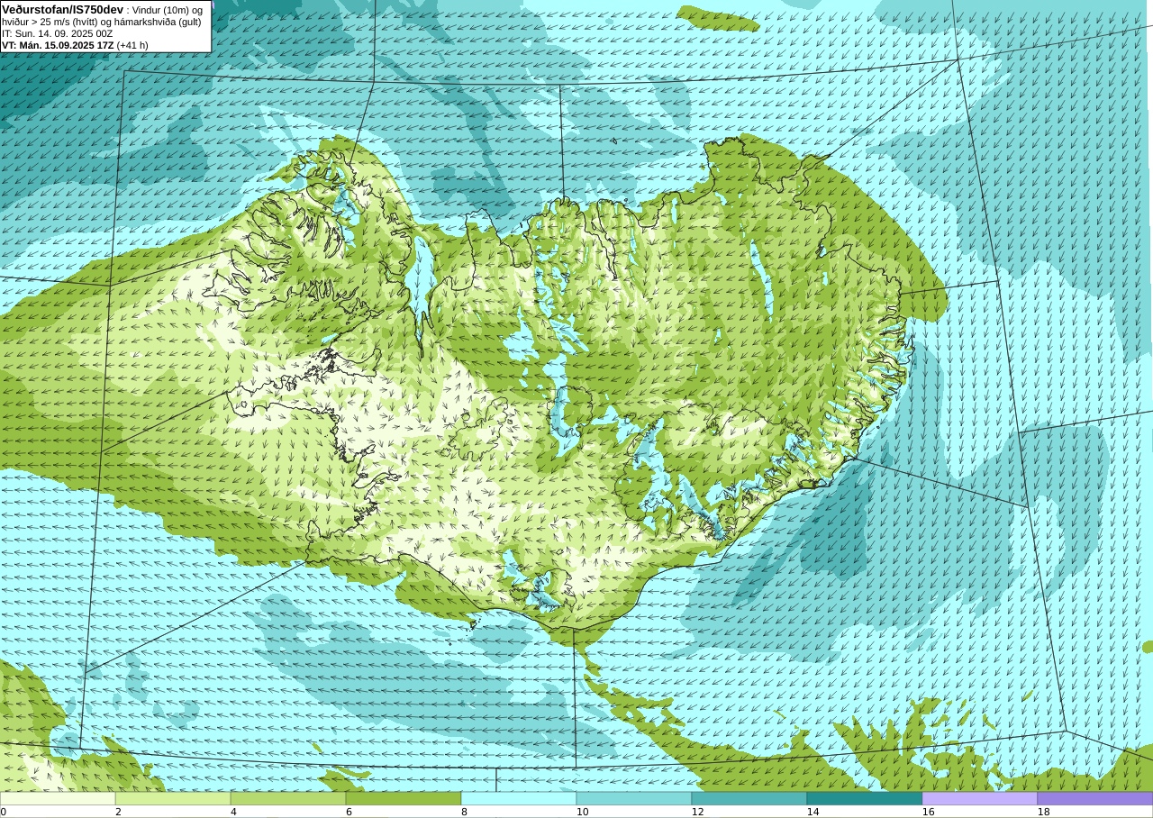Select the 8–10 m/s pale cyan swatch
Viewport: 1153px width, 818px height.
click(x=519, y=798)
